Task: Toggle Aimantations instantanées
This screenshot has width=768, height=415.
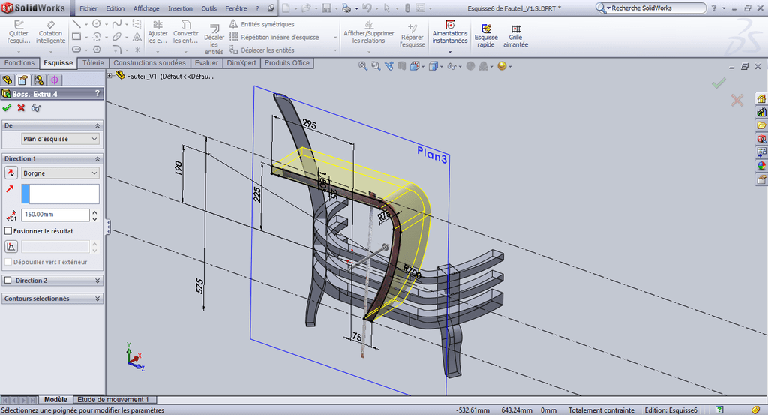Action: [450, 32]
